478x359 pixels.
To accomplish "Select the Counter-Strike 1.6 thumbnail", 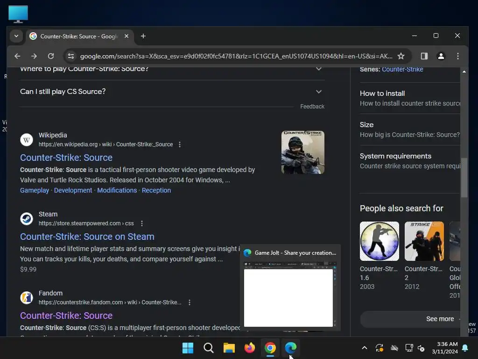I will pyautogui.click(x=379, y=241).
